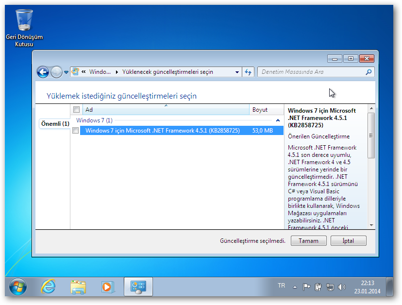Image resolution: width=402 pixels, height=305 pixels.
Task: Open Windows Explorer folder on taskbar
Action: pyautogui.click(x=78, y=287)
